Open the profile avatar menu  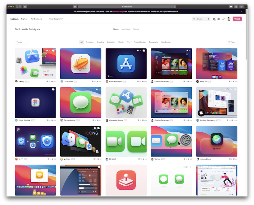(229, 19)
